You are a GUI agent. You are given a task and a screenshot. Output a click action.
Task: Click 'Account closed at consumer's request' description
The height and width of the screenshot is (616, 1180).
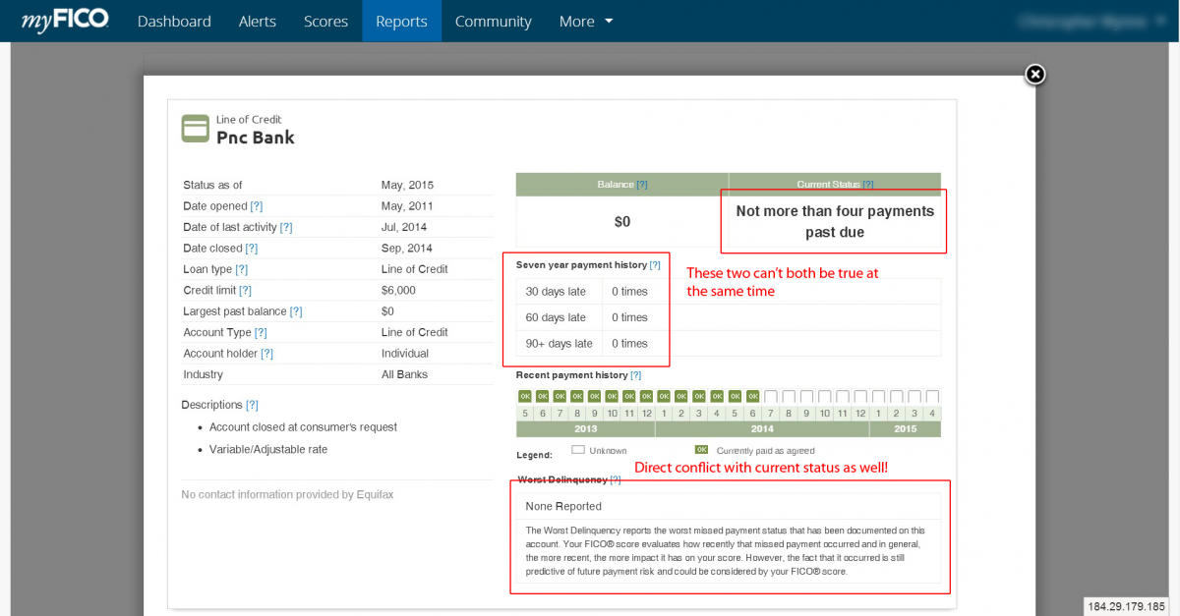point(303,427)
